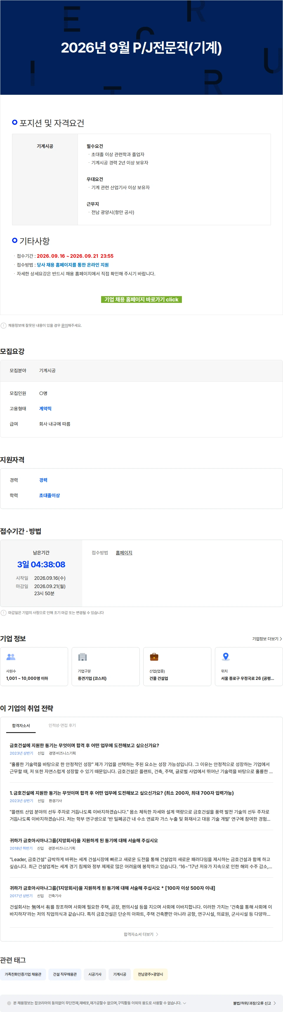Click the map pin icon on 위치 card
The width and height of the screenshot is (283, 1012).
click(x=226, y=657)
